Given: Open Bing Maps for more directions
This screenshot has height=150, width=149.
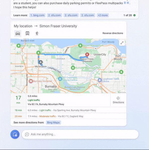Looking at the screenshot, I should tap(53, 123).
